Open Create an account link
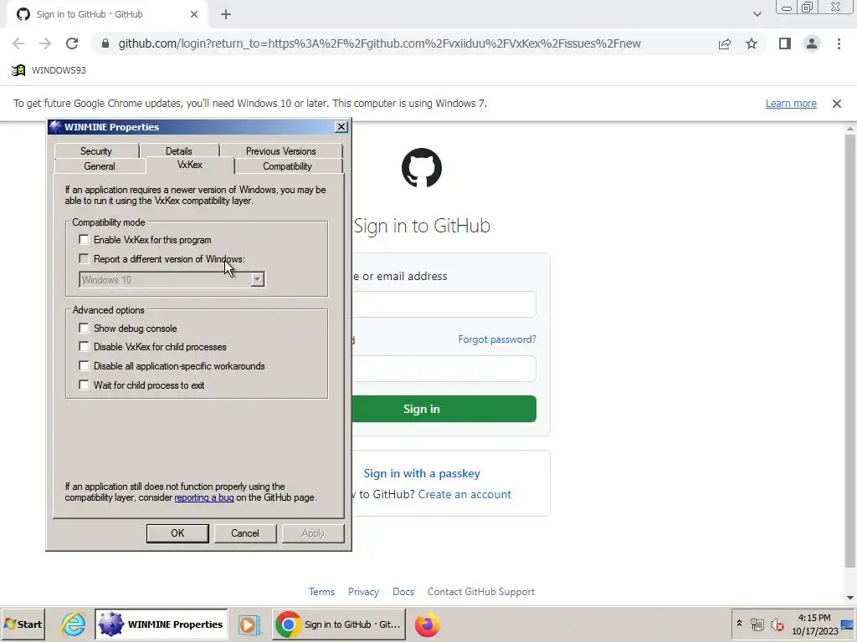Viewport: 857px width, 642px height. click(464, 494)
